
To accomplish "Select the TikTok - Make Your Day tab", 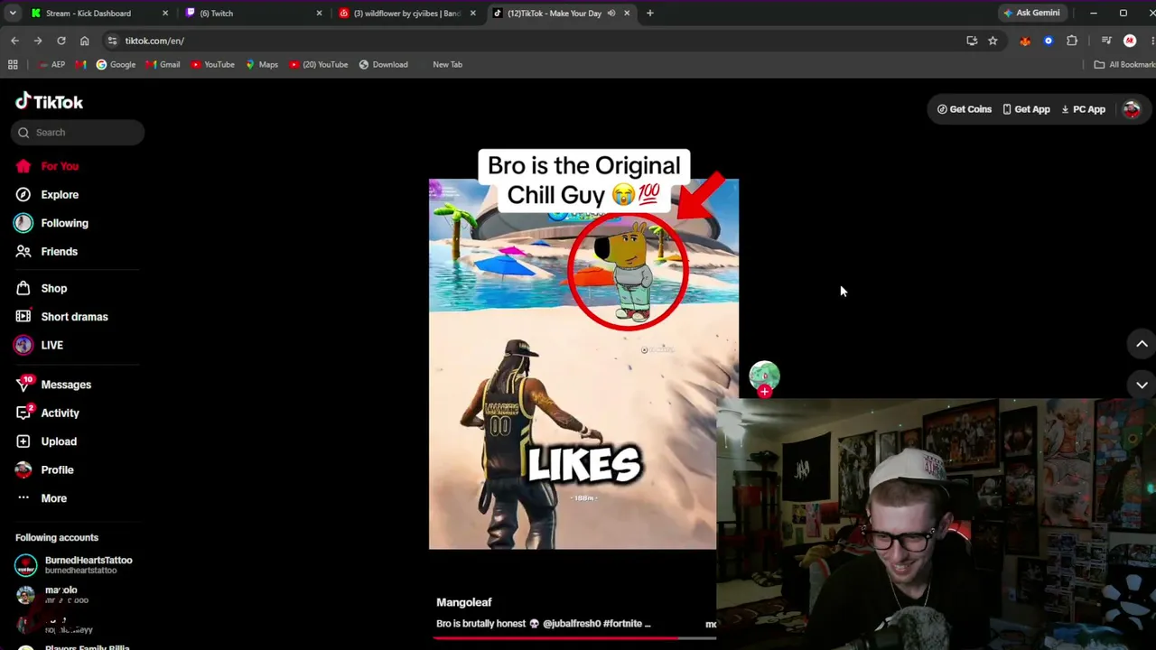I will 553,14.
